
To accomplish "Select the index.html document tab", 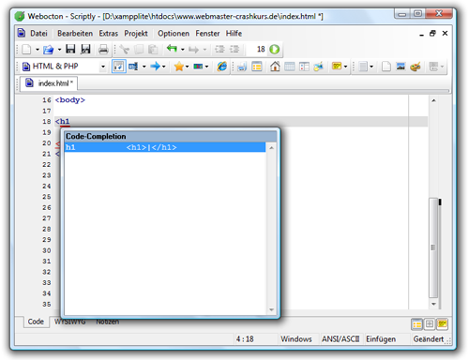I will (x=49, y=83).
